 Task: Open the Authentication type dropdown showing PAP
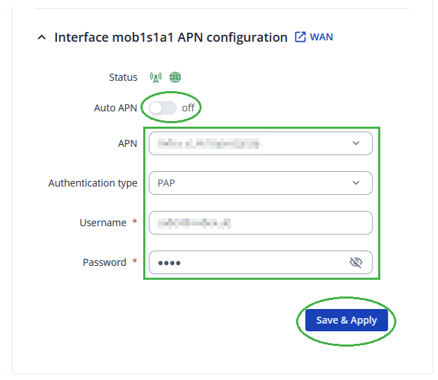pos(250,183)
